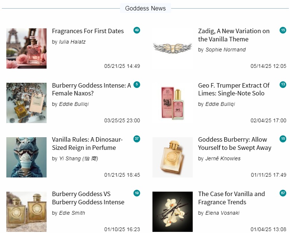Open Vanilla Rules: A Dinosaur-Sized Reign article
The image size is (290, 233).
point(87,144)
